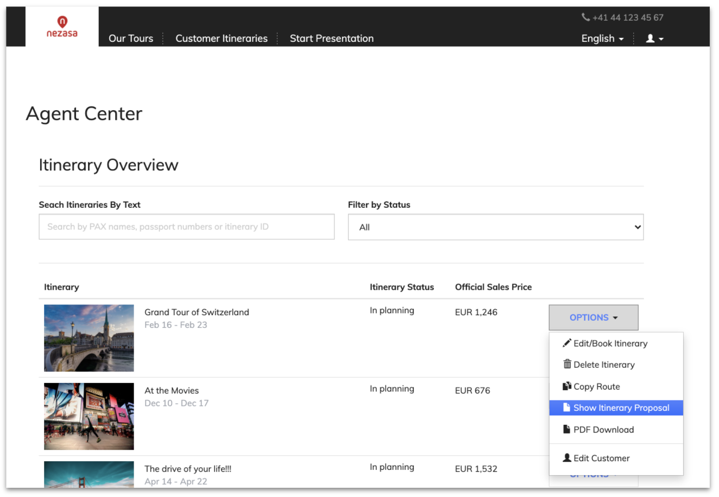
Task: Select Start Presentation in the navbar
Action: point(332,39)
